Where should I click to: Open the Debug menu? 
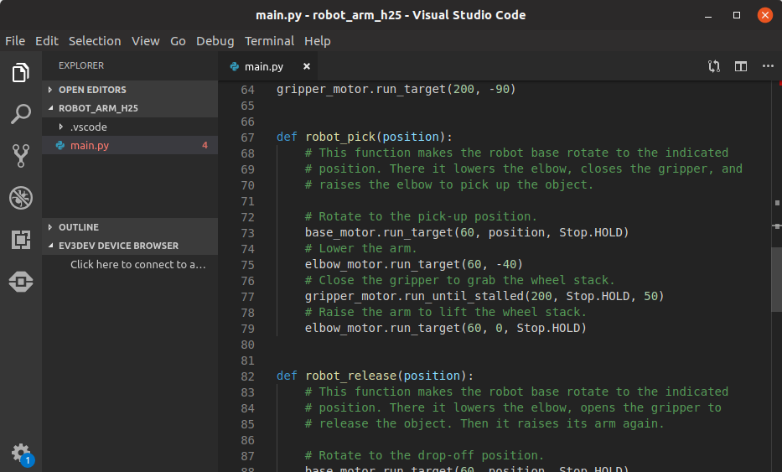(215, 41)
